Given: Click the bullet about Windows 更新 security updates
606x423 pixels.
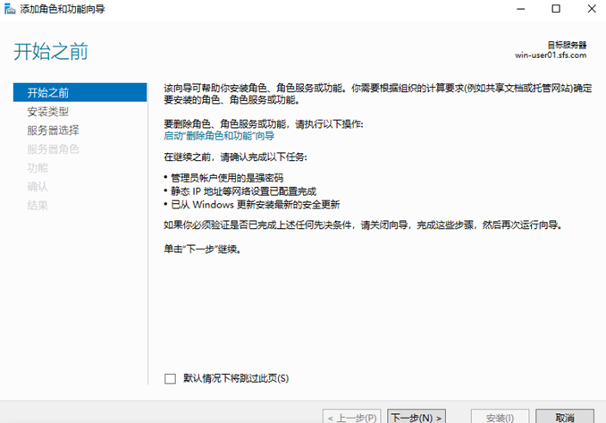Looking at the screenshot, I should pyautogui.click(x=255, y=205).
